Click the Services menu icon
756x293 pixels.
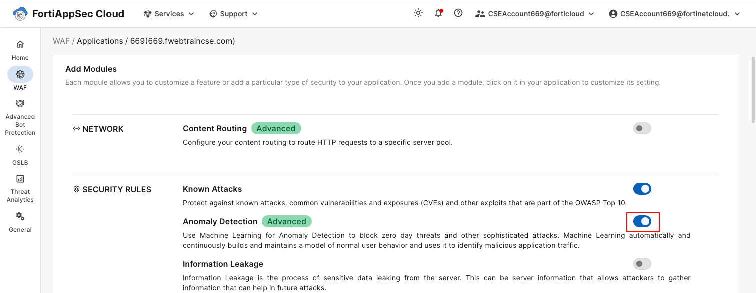click(x=148, y=14)
